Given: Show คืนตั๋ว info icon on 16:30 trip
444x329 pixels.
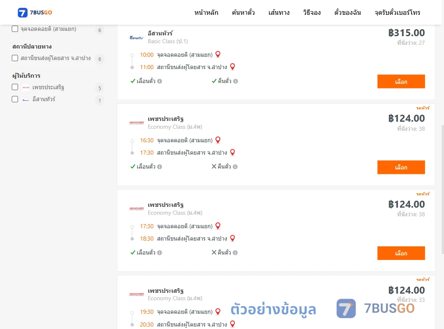Looking at the screenshot, I should click(235, 167).
